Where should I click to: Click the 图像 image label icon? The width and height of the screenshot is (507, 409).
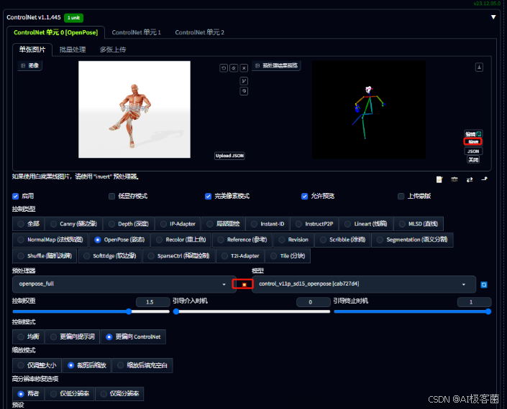coord(23,65)
